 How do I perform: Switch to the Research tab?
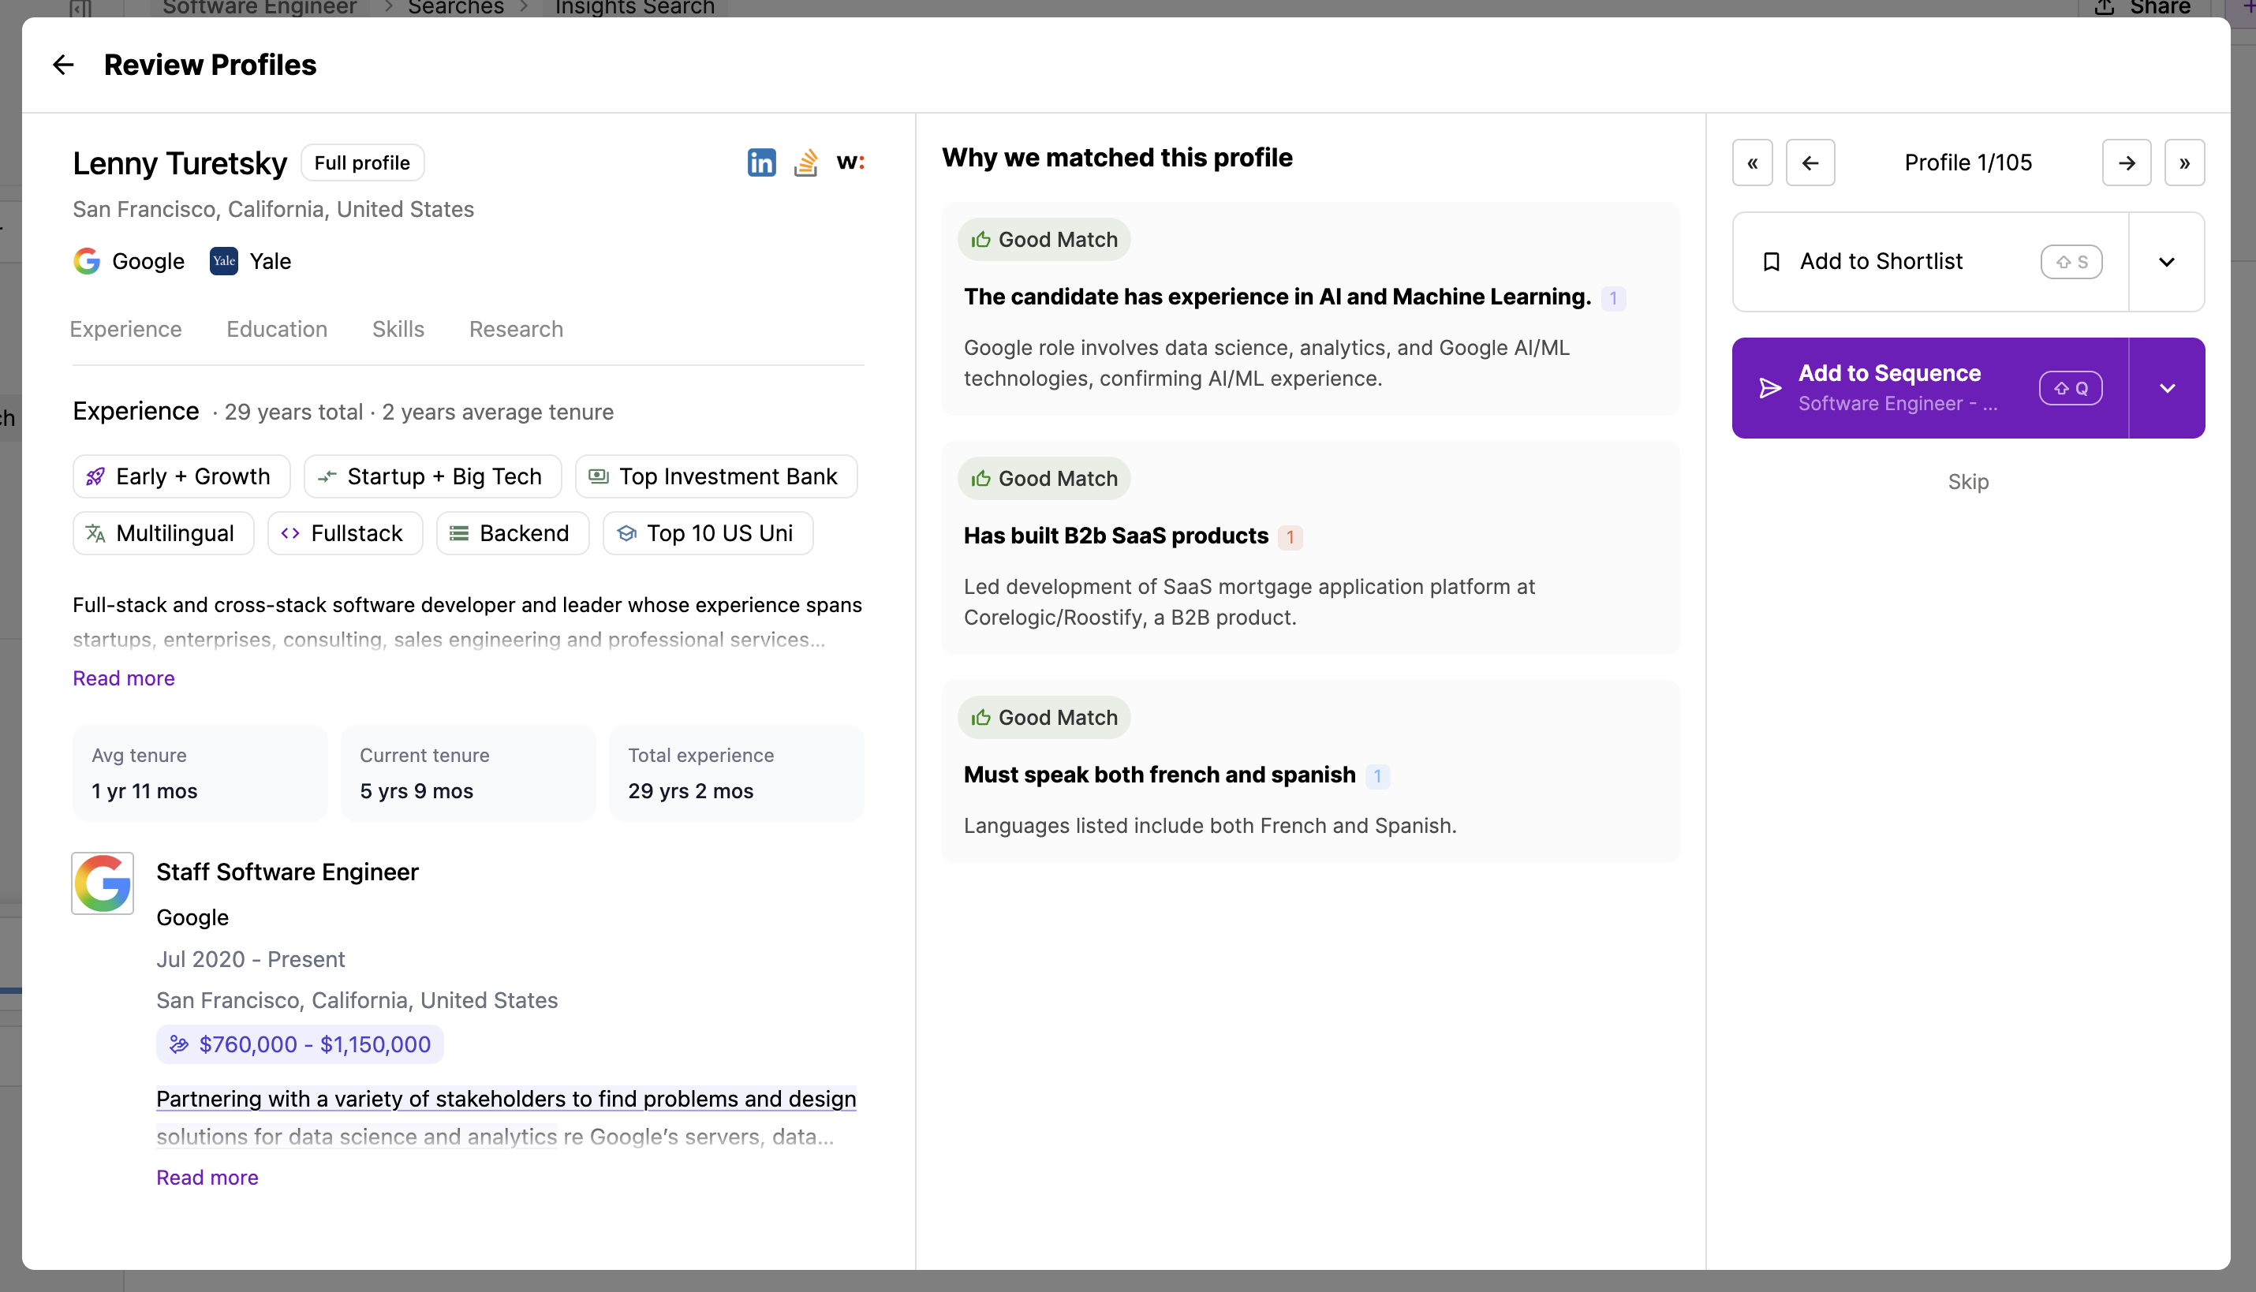517,329
